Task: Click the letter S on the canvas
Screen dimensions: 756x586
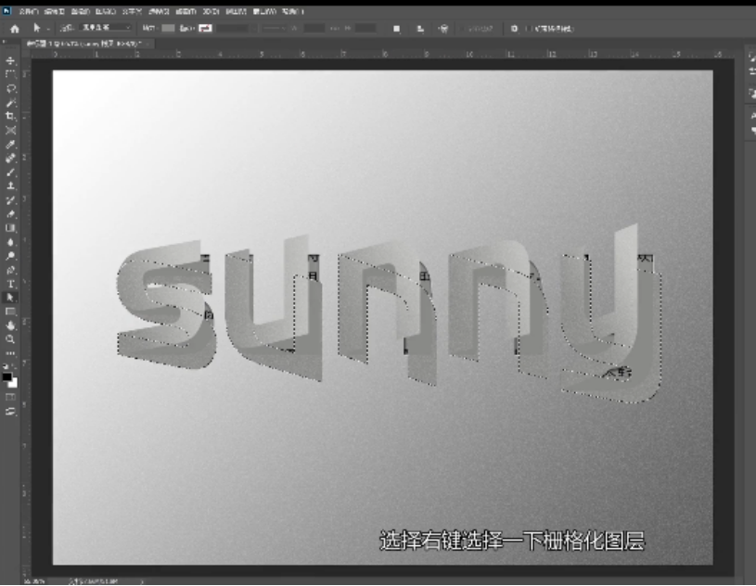Action: pyautogui.click(x=162, y=295)
